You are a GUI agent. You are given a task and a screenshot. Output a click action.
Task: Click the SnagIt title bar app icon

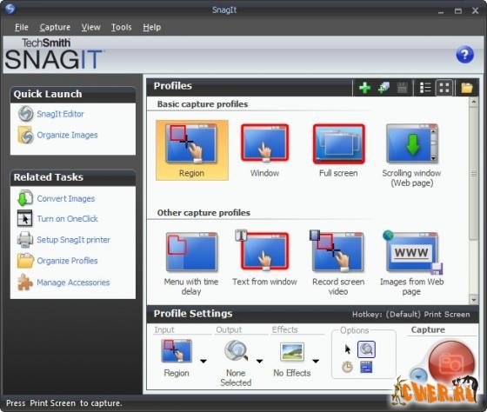(10, 9)
